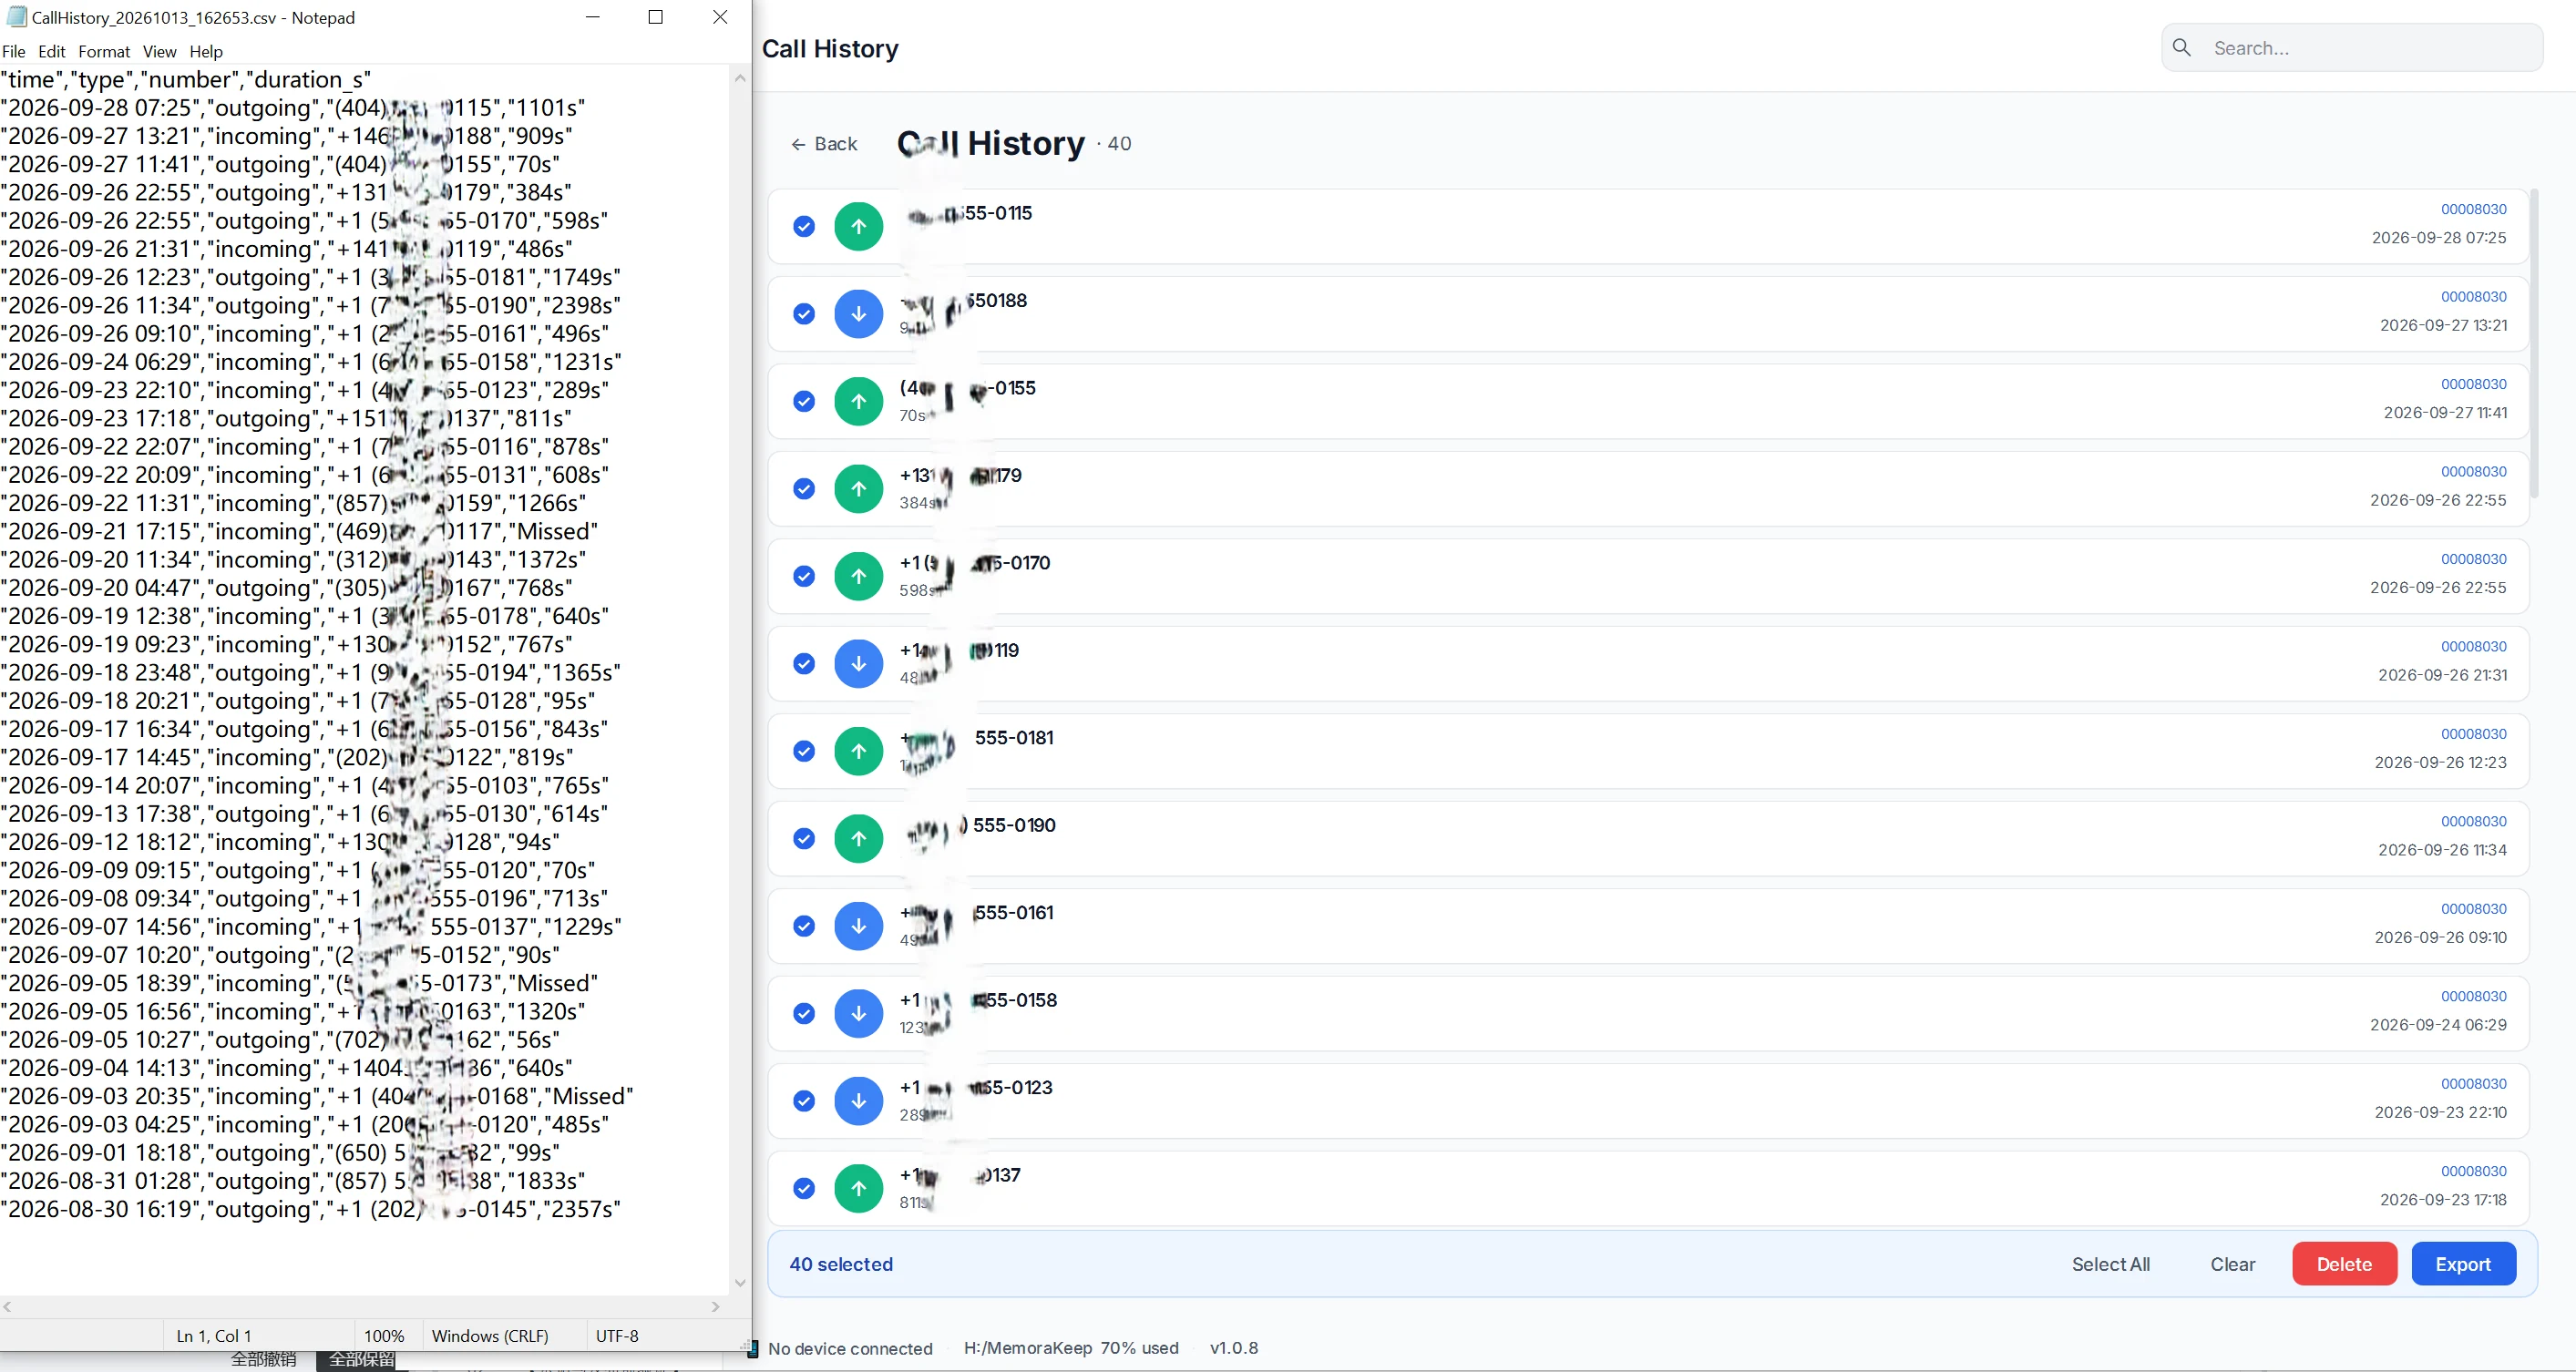Uncheck the 2026-09-28 07:25 call checkbox
Viewport: 2576px width, 1372px height.
(x=804, y=227)
